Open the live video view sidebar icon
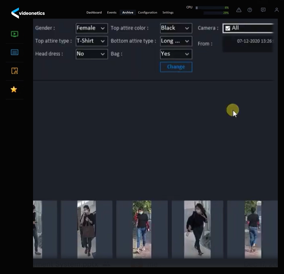284x274 pixels. [14, 34]
